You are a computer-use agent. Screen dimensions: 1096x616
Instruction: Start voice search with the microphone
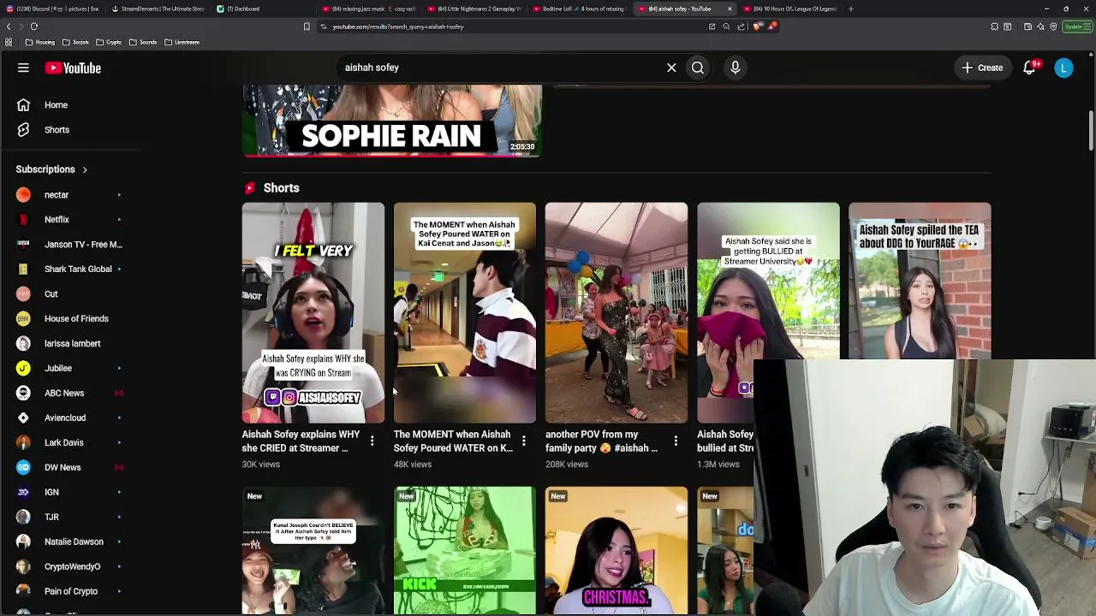(736, 68)
